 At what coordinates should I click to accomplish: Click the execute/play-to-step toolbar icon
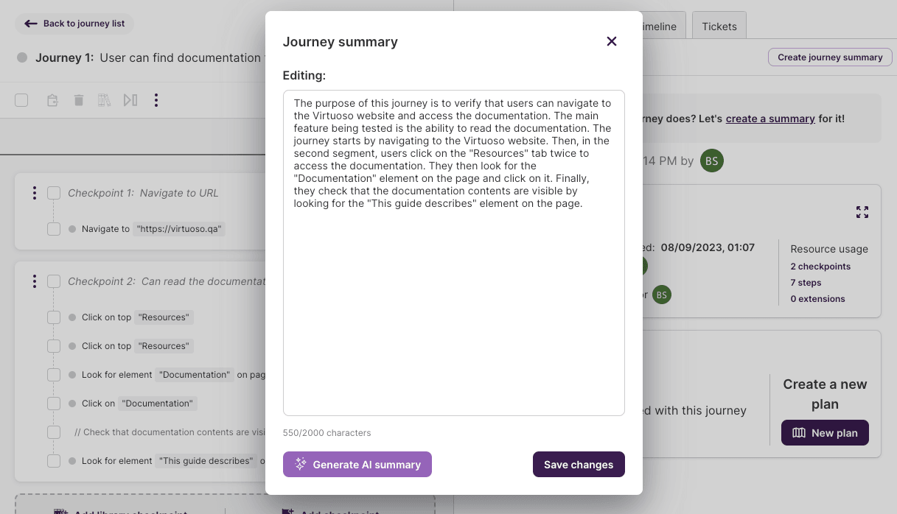pos(130,99)
